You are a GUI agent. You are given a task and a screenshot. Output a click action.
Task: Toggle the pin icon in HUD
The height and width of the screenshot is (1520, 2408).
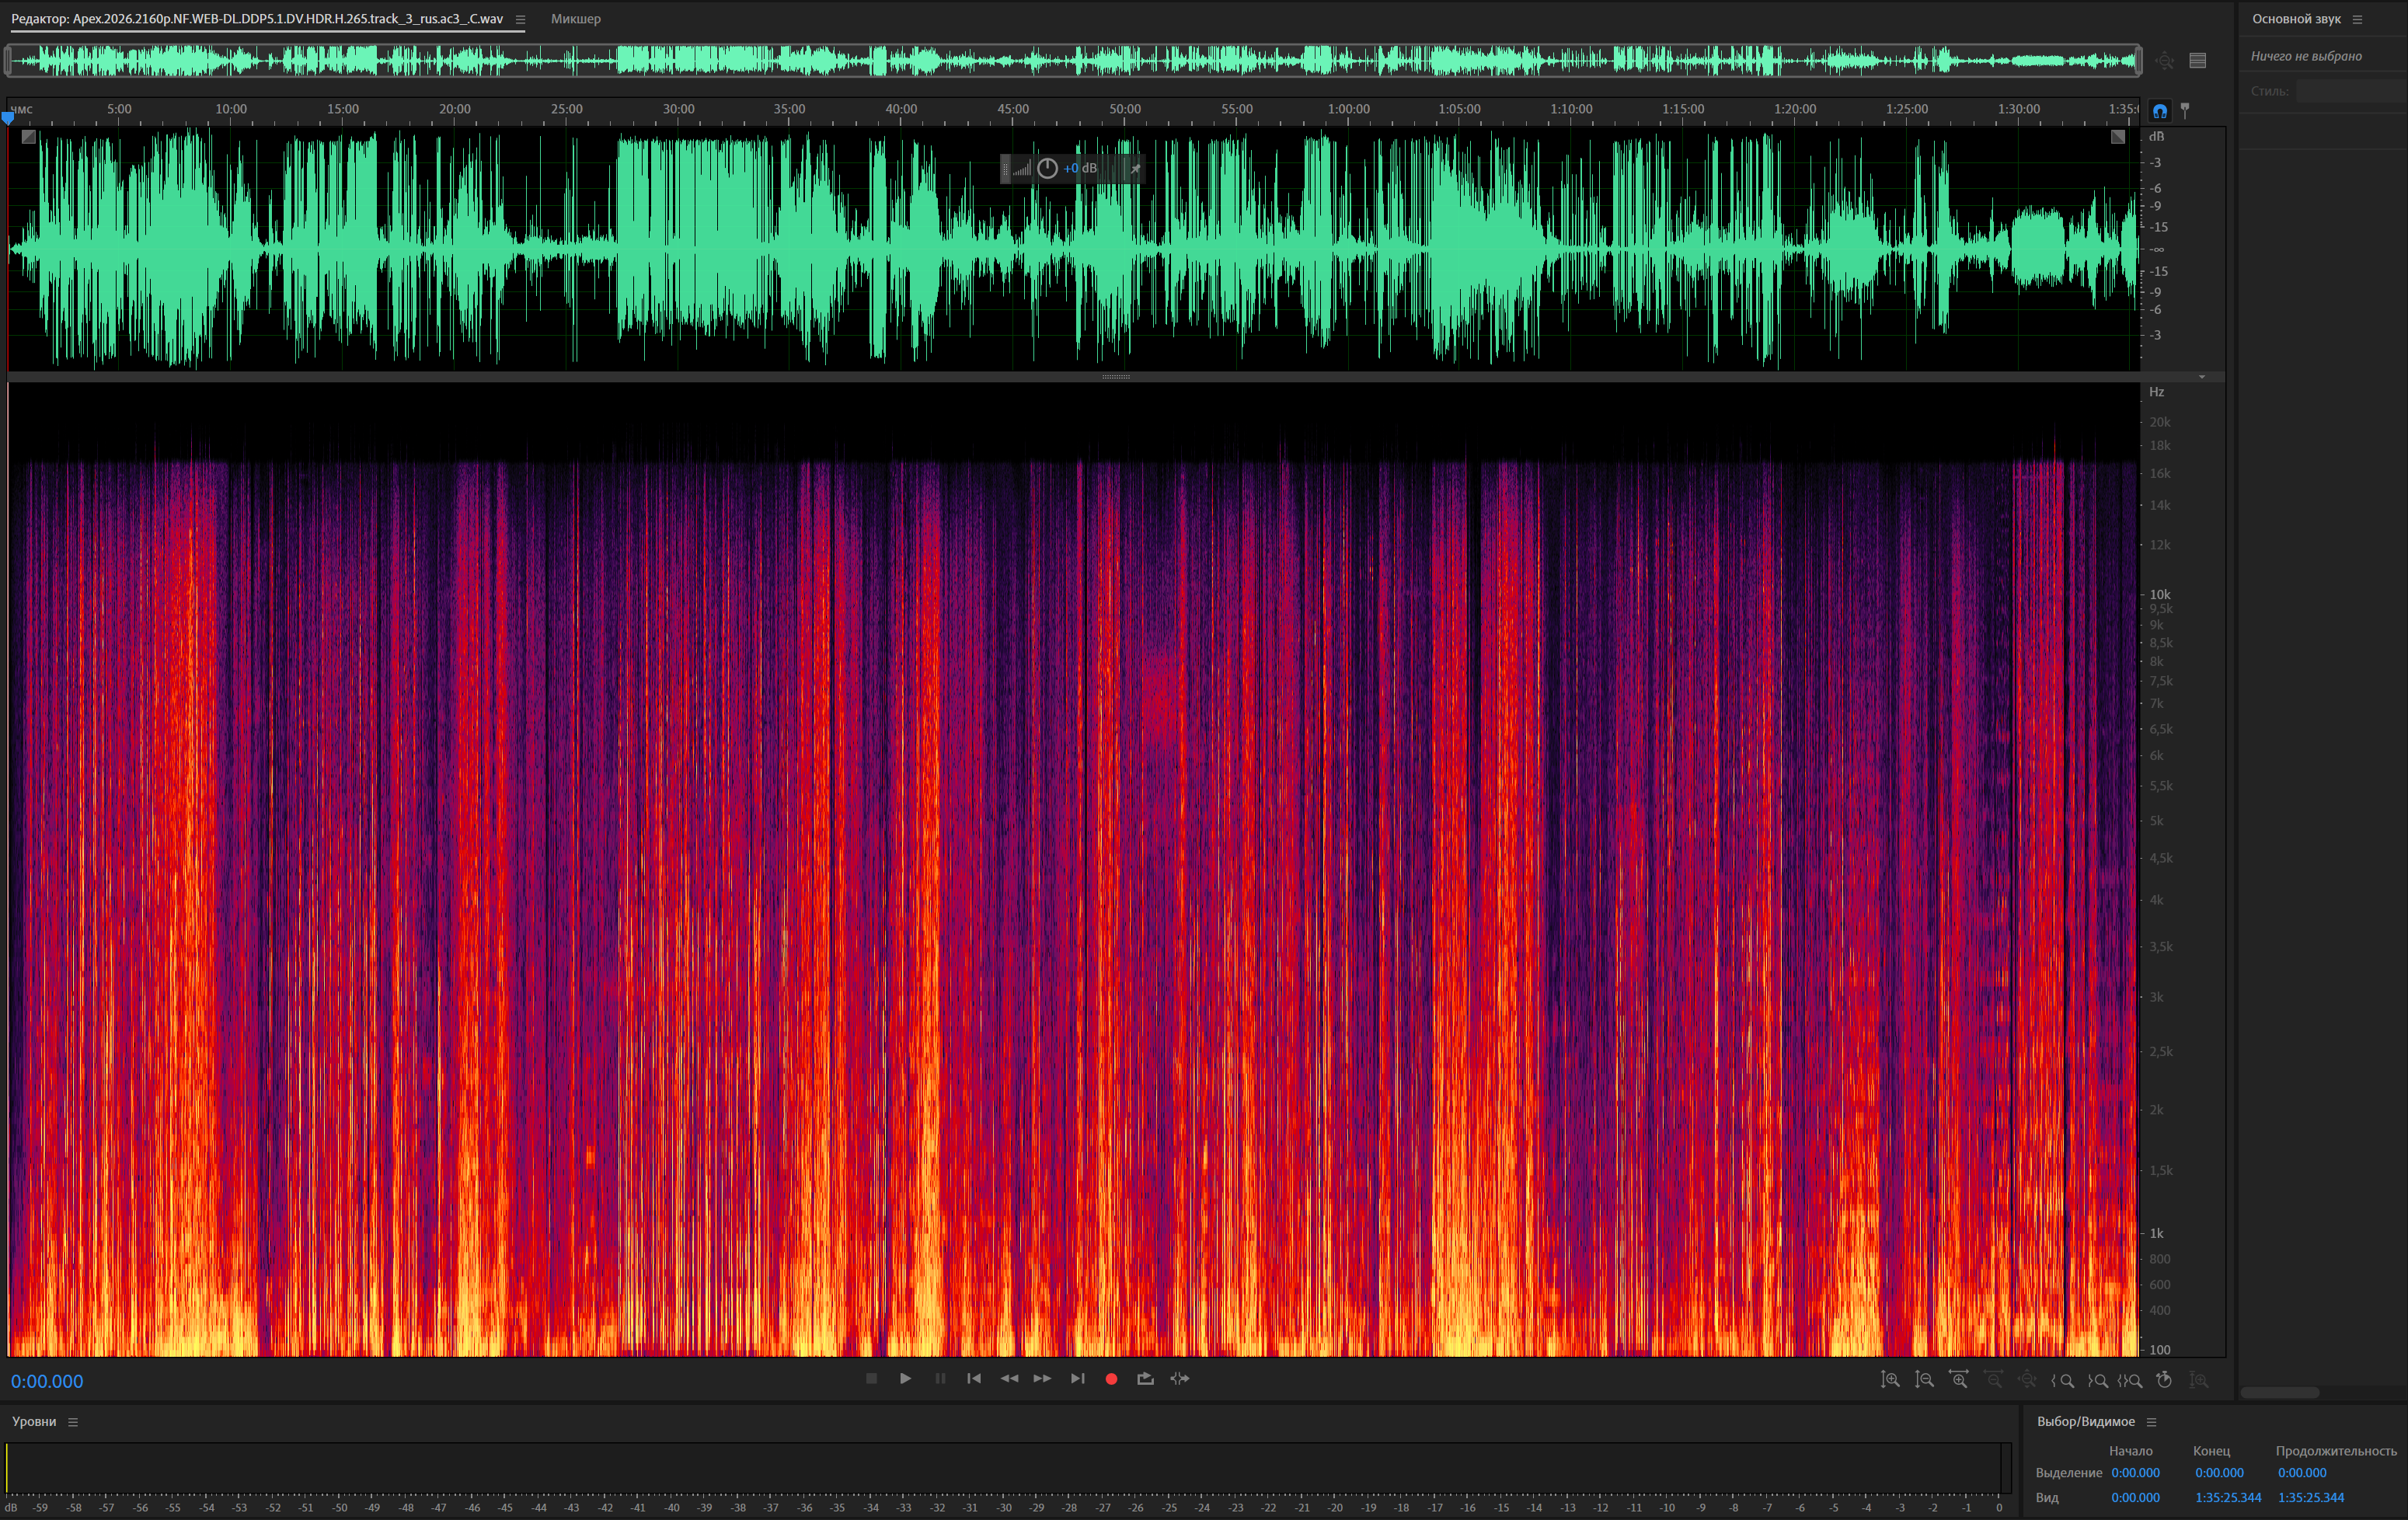coord(1135,168)
